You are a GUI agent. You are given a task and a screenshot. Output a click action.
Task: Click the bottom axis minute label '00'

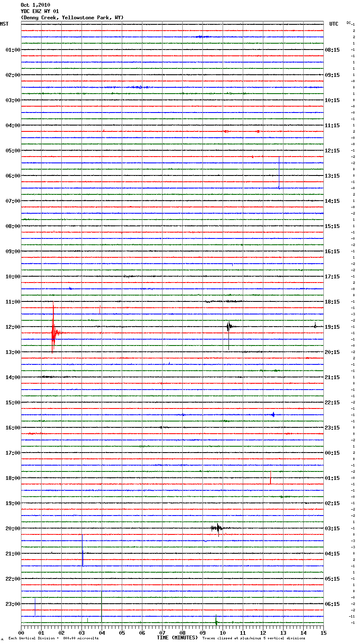click(21, 633)
